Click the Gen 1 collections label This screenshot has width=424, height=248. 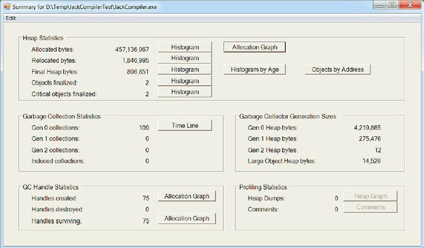click(x=55, y=139)
